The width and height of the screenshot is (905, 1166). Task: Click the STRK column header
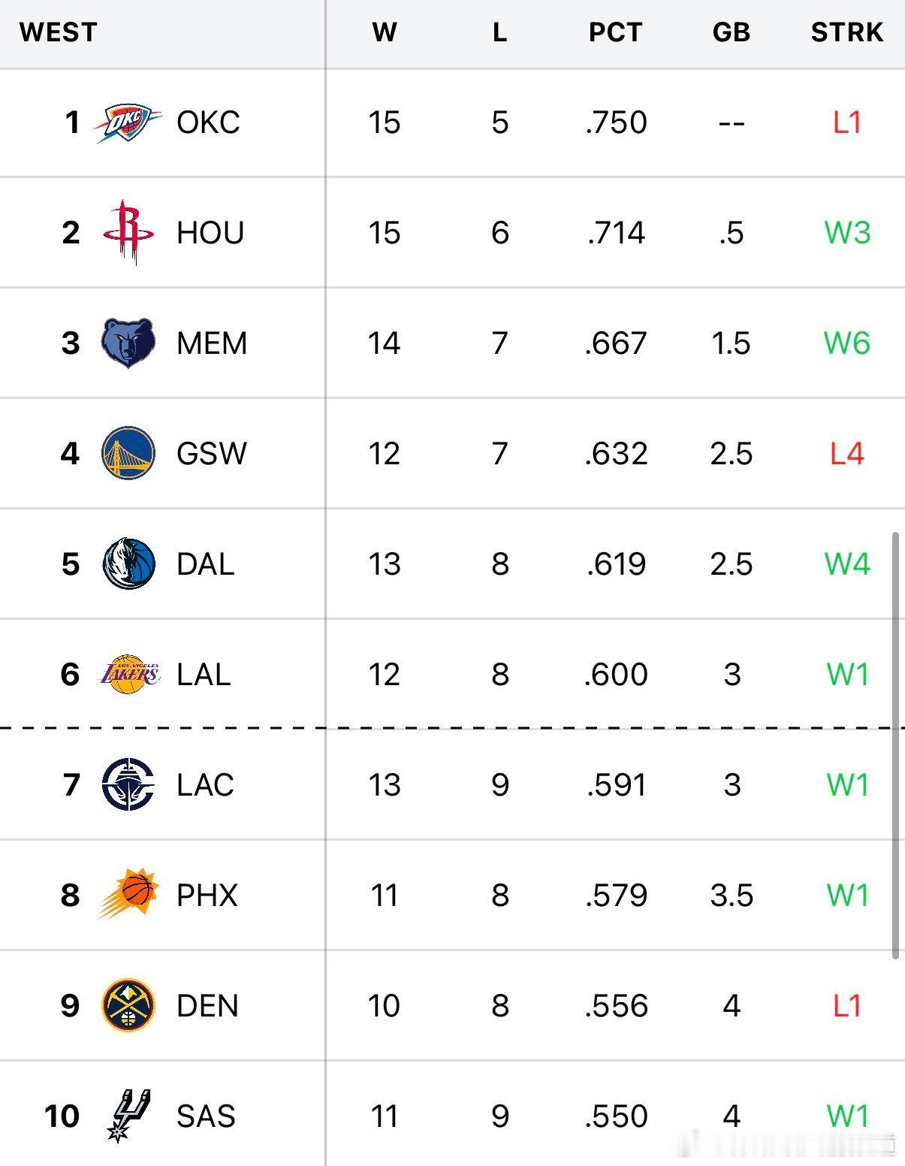click(x=847, y=32)
